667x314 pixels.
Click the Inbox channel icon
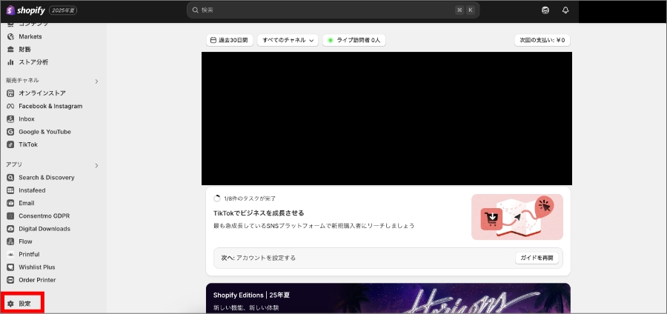point(10,119)
